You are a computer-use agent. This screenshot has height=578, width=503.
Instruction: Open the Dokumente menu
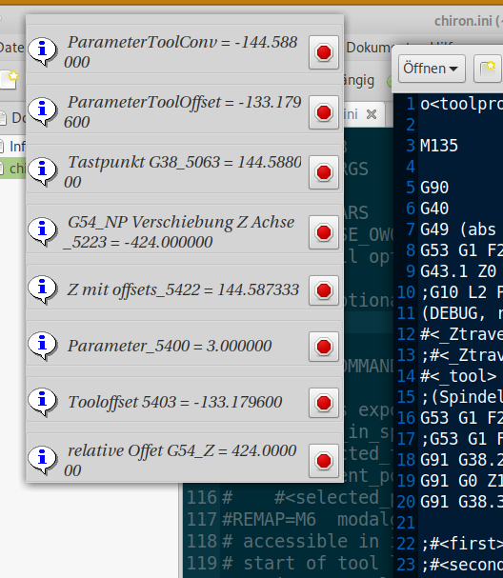tap(369, 48)
